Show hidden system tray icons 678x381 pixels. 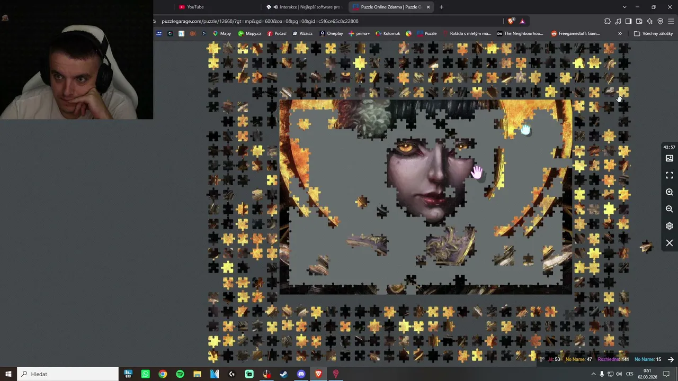[x=593, y=374]
